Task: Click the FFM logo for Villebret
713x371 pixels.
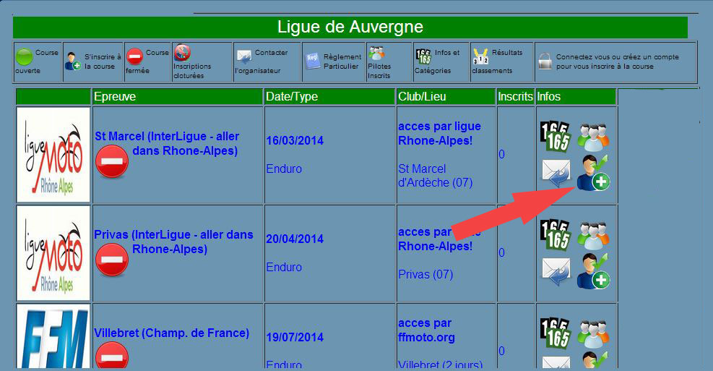Action: pos(53,336)
